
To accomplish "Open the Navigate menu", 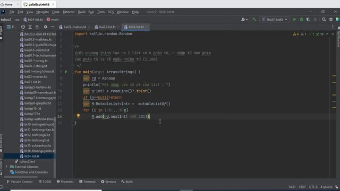I will point(42,12).
